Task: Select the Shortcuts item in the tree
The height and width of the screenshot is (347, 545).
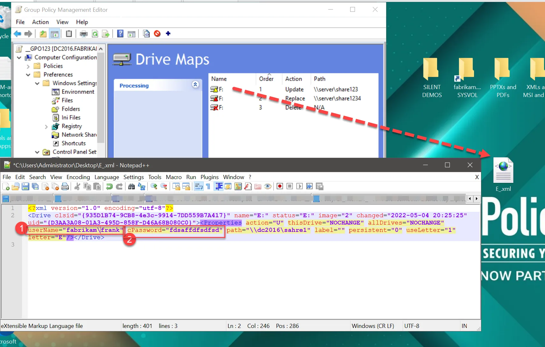Action: [74, 143]
